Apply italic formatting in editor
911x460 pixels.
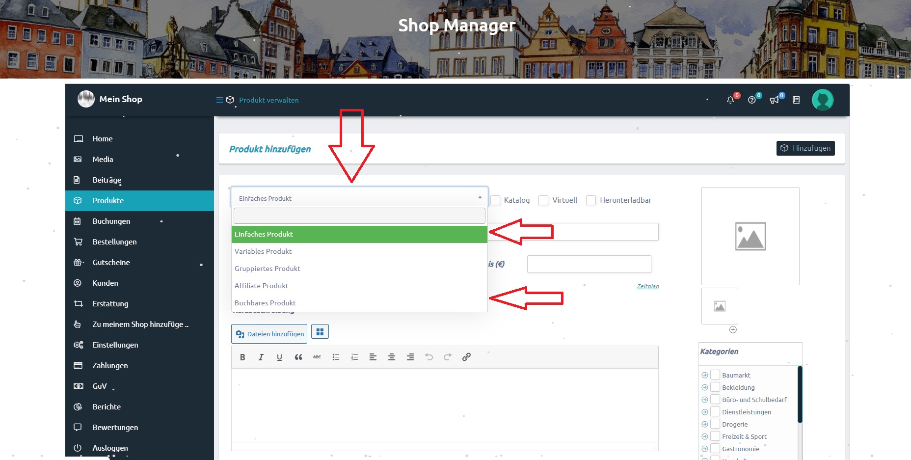[261, 357]
